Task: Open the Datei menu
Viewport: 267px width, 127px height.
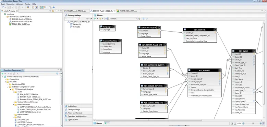Action: pos(2,4)
